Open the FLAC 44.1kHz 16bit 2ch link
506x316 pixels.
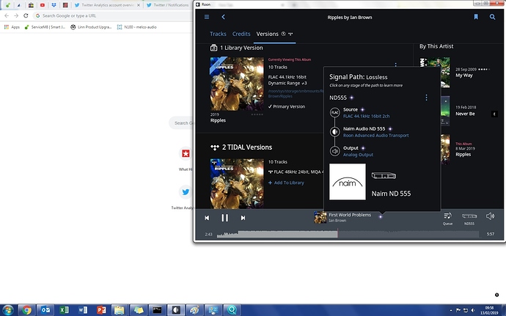366,116
